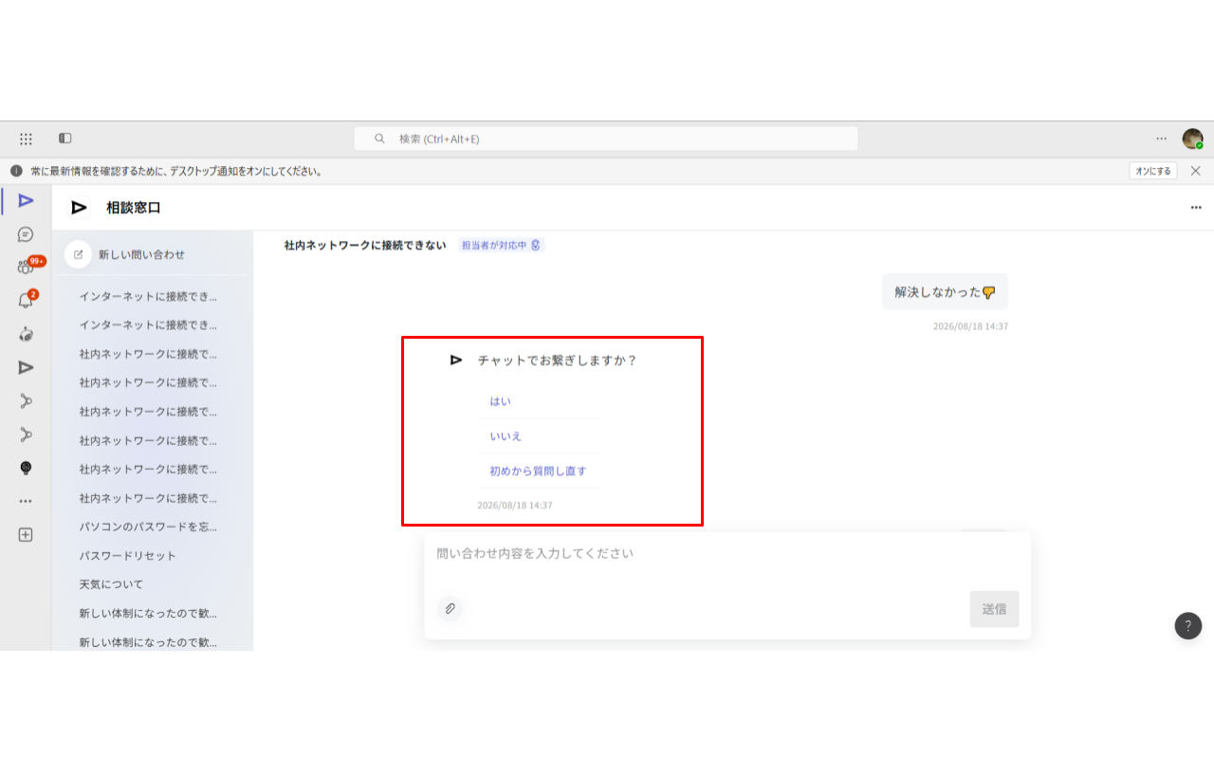
Task: Click the 社内ネットワークに接続できない conversation title
Action: 365,245
